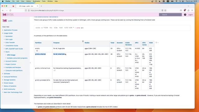Viewport: 199px width, 112px height.
Task: Expand Application Process in page tree
Action: pyautogui.click(x=3, y=30)
